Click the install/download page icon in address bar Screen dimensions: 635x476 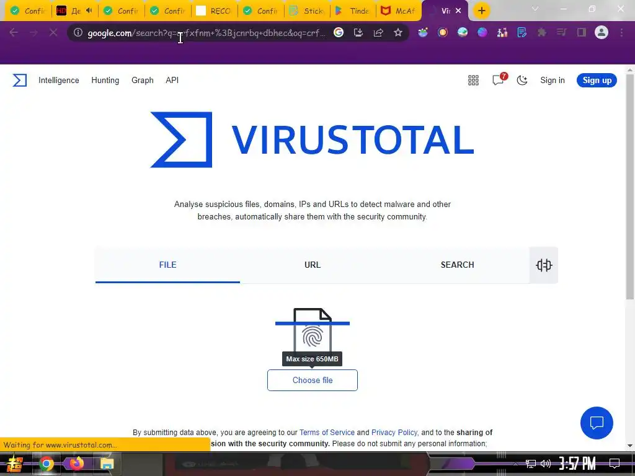358,32
